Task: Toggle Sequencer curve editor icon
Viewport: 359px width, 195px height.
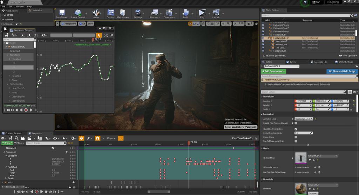Action: [x=121, y=138]
